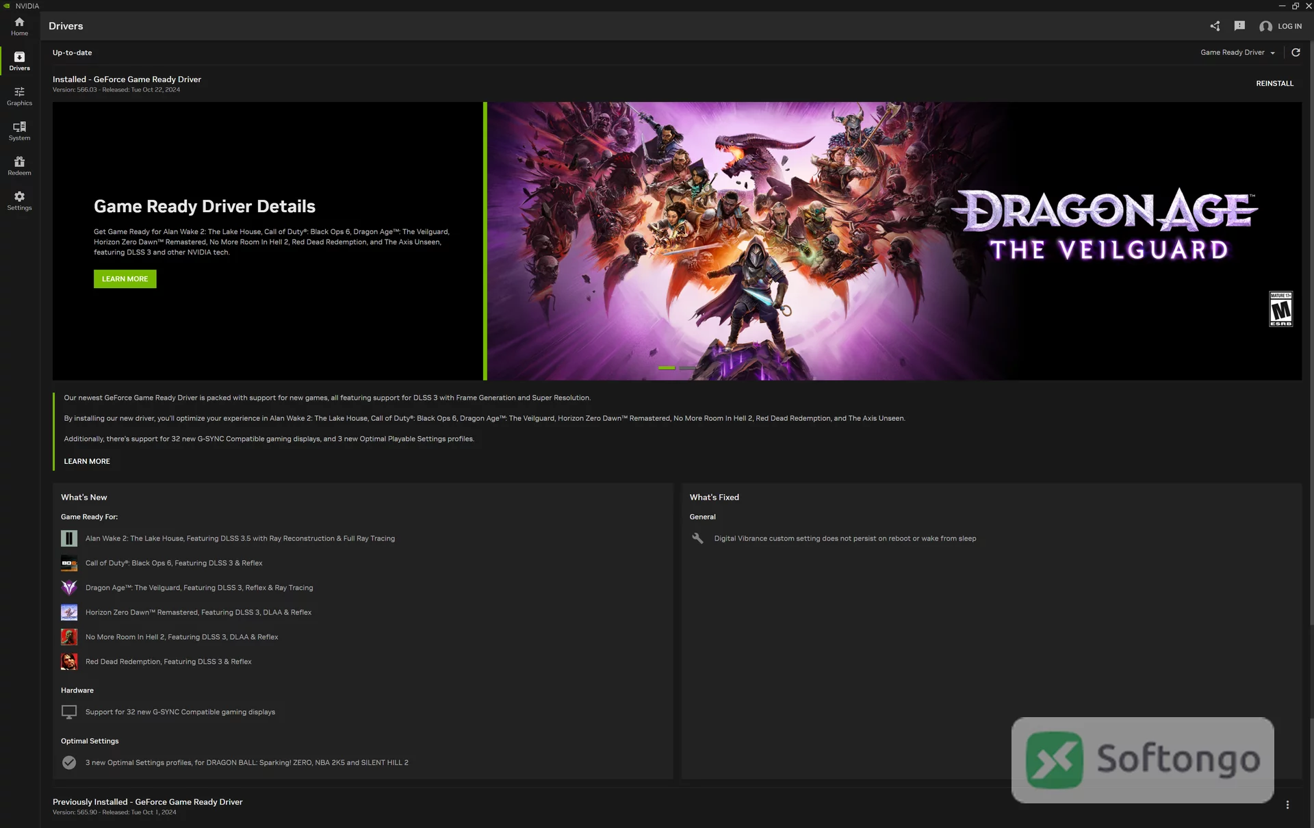Click the LOG IN button
The image size is (1314, 828).
click(1289, 26)
